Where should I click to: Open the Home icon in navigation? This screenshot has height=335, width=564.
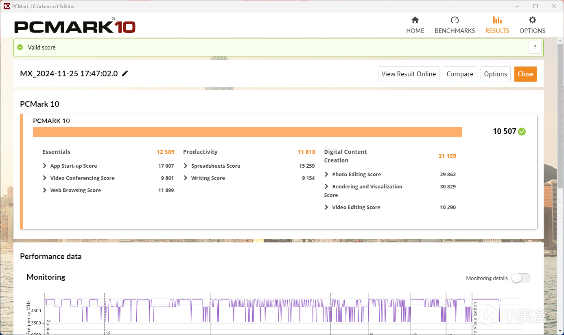(x=415, y=20)
